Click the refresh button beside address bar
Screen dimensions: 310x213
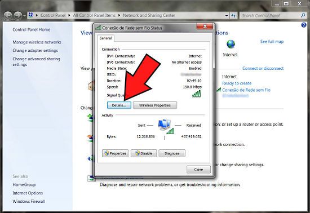[233, 15]
